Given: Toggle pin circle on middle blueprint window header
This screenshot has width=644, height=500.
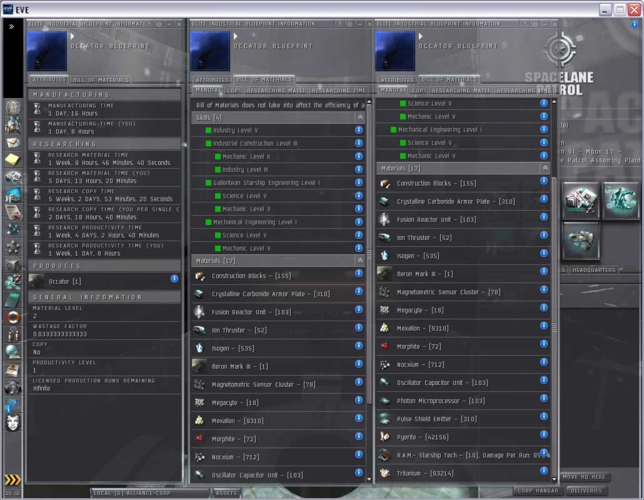Looking at the screenshot, I should click(x=349, y=24).
